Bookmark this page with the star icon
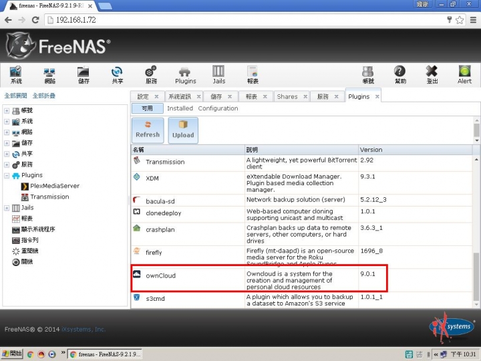Viewport: 481px width, 361px height. (459, 20)
